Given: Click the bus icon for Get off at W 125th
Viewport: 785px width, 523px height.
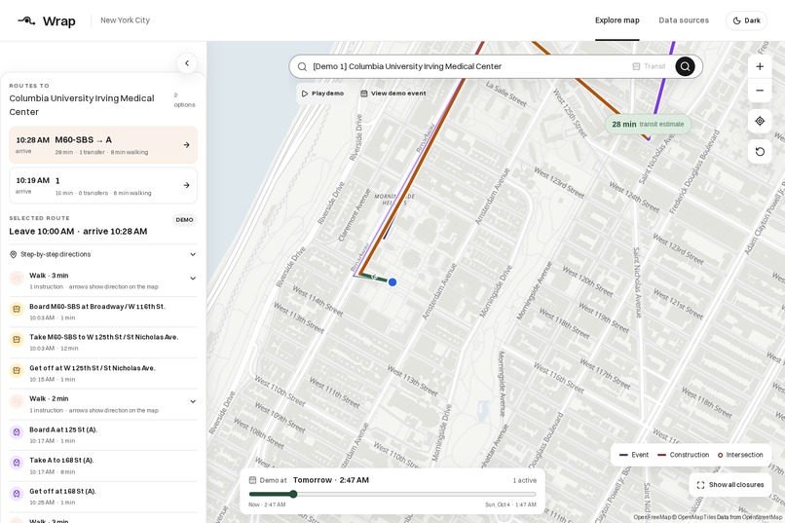Looking at the screenshot, I should [x=17, y=371].
